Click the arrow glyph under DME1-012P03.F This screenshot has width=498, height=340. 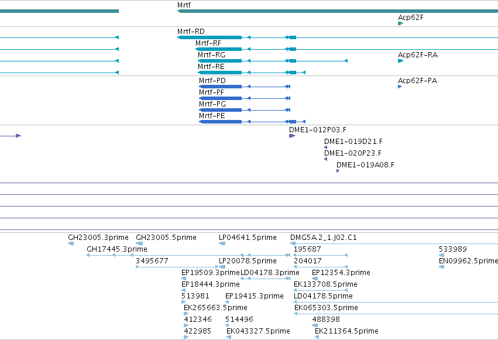point(292,136)
